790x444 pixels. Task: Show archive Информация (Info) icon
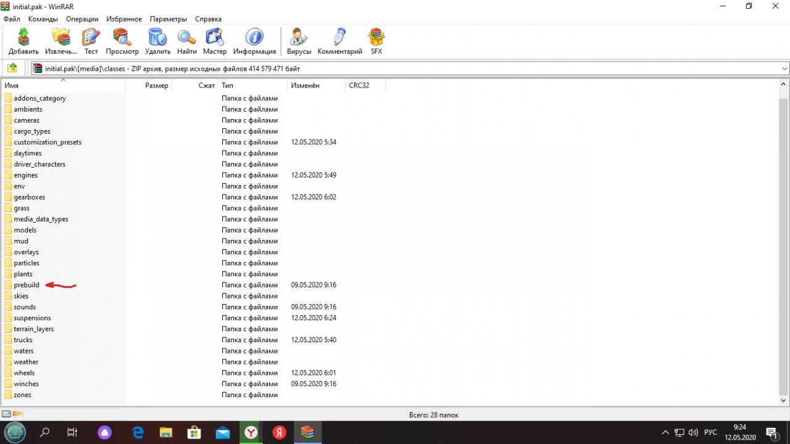(254, 41)
